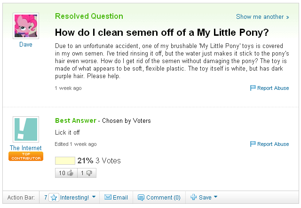Open the Save dropdown arrow
The image size is (301, 208).
click(x=216, y=197)
